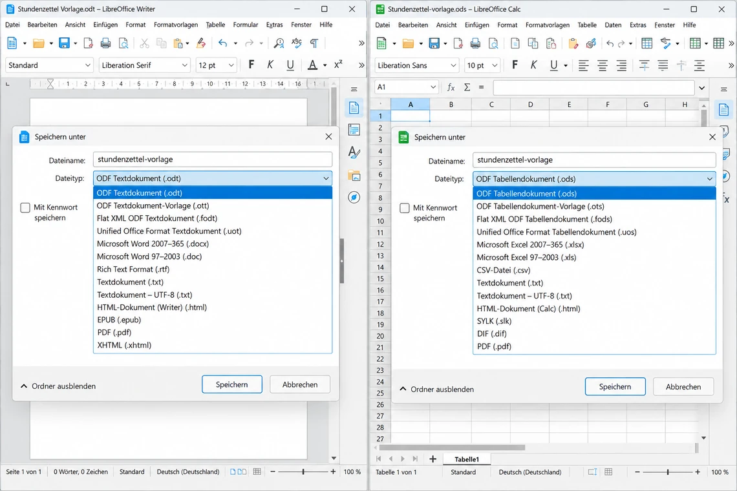The width and height of the screenshot is (737, 491).
Task: Click the Save icon in the Writer toolbar
Action: (x=64, y=43)
